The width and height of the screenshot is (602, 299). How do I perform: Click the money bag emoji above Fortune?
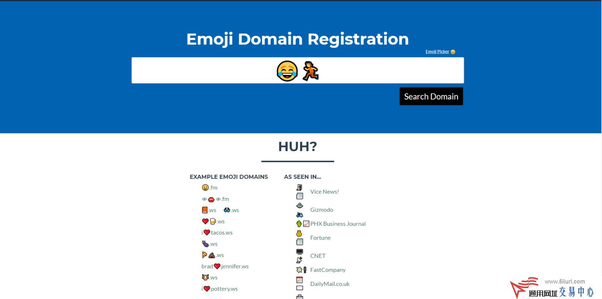point(299,233)
